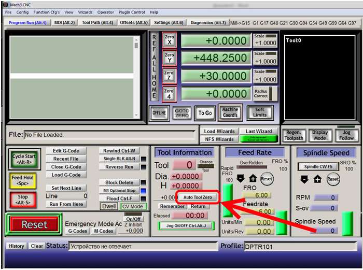
Task: Click Close G-Code button
Action: point(66,167)
